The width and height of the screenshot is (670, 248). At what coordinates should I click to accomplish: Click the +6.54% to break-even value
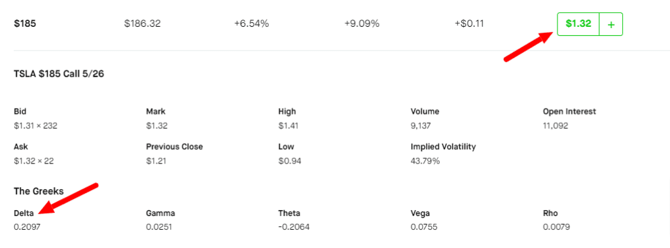point(251,24)
